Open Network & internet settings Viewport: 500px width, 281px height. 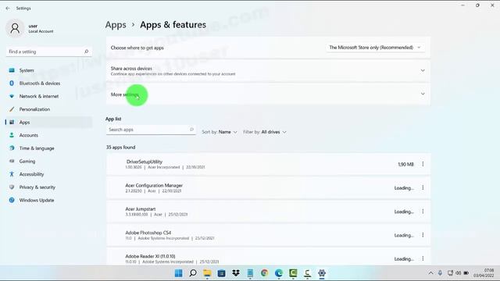[x=39, y=96]
